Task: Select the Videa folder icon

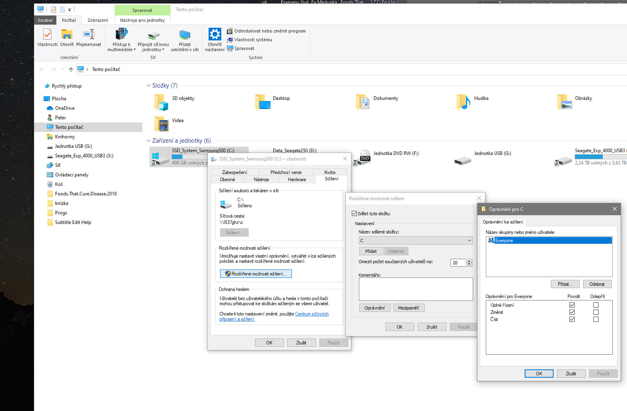Action: pyautogui.click(x=161, y=124)
